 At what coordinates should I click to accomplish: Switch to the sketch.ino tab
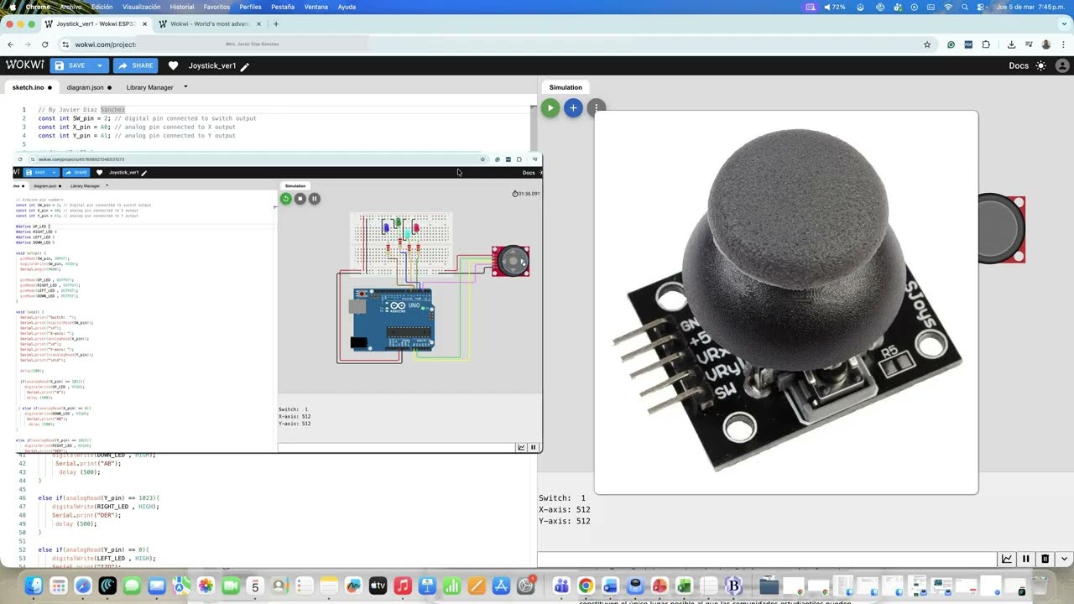(32, 87)
